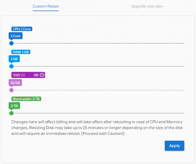Viewport: 196px width, 164px height.
Task: Click the SSD size input field
Action: click(27, 75)
